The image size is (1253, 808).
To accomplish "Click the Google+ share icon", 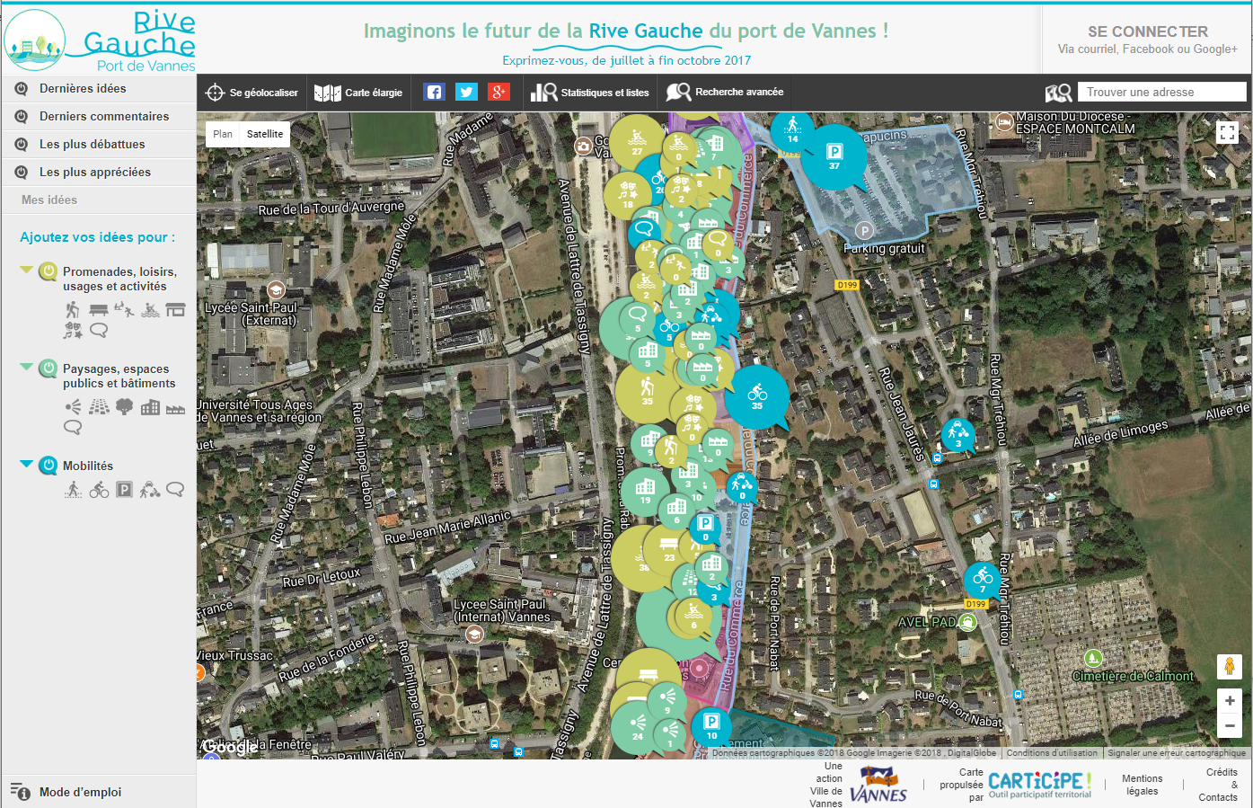I will click(x=499, y=92).
